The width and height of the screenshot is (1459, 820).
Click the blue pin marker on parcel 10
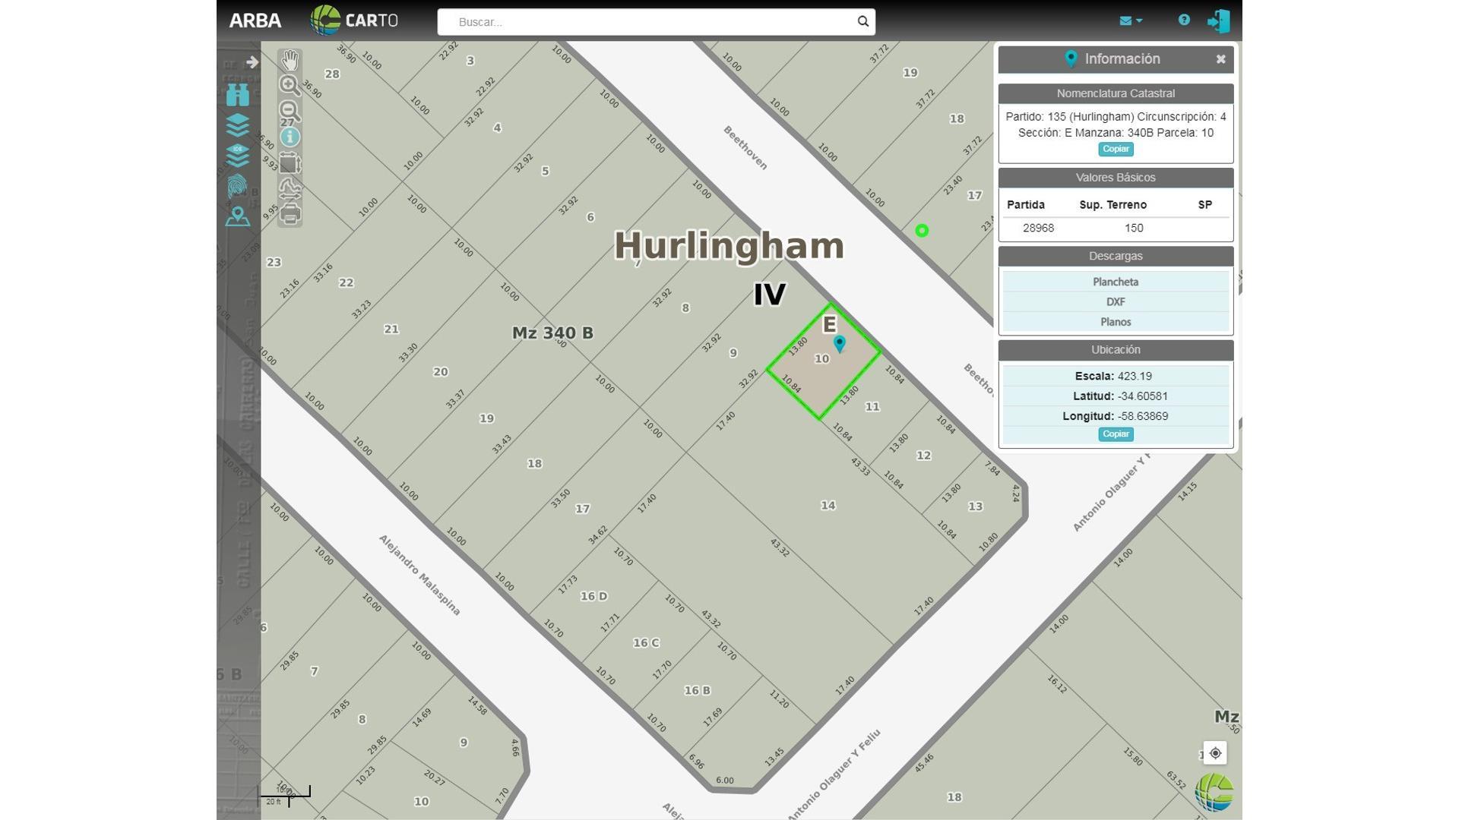[x=840, y=344]
